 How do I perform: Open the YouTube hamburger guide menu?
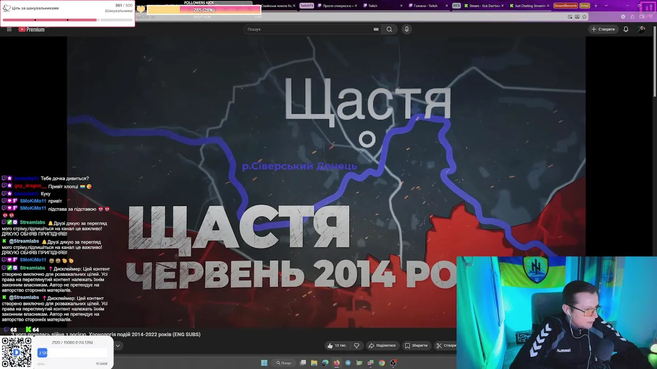pos(9,29)
